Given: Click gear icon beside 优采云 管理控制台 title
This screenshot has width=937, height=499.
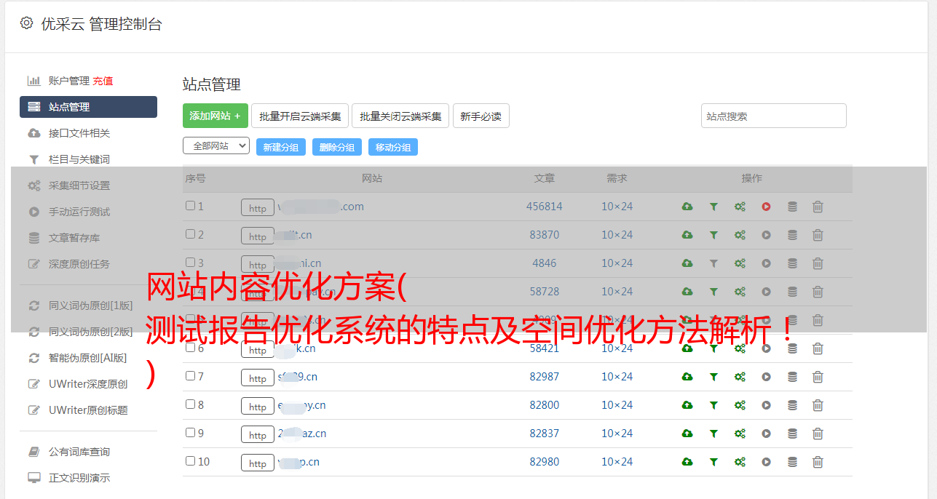Looking at the screenshot, I should pyautogui.click(x=27, y=23).
